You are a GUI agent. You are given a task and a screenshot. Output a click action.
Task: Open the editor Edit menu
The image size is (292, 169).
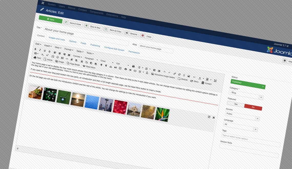point(38,44)
